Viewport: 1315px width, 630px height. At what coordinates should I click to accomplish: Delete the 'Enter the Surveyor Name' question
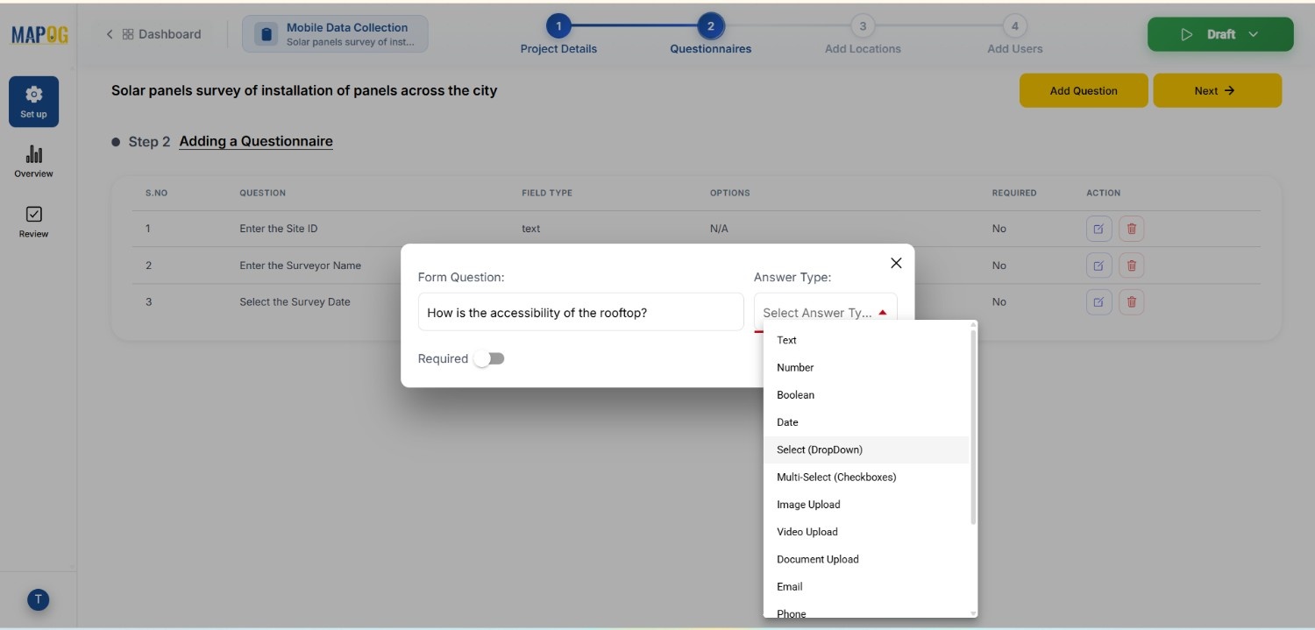coord(1131,265)
